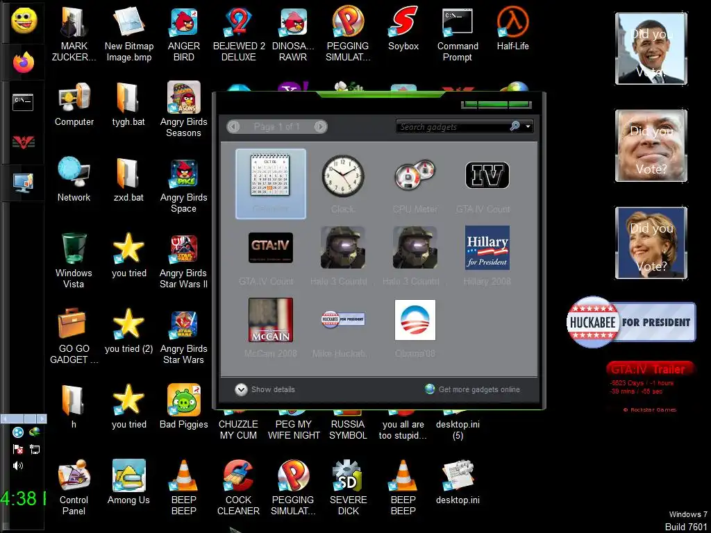Click the Huckabee For President desktop gadget

click(631, 322)
